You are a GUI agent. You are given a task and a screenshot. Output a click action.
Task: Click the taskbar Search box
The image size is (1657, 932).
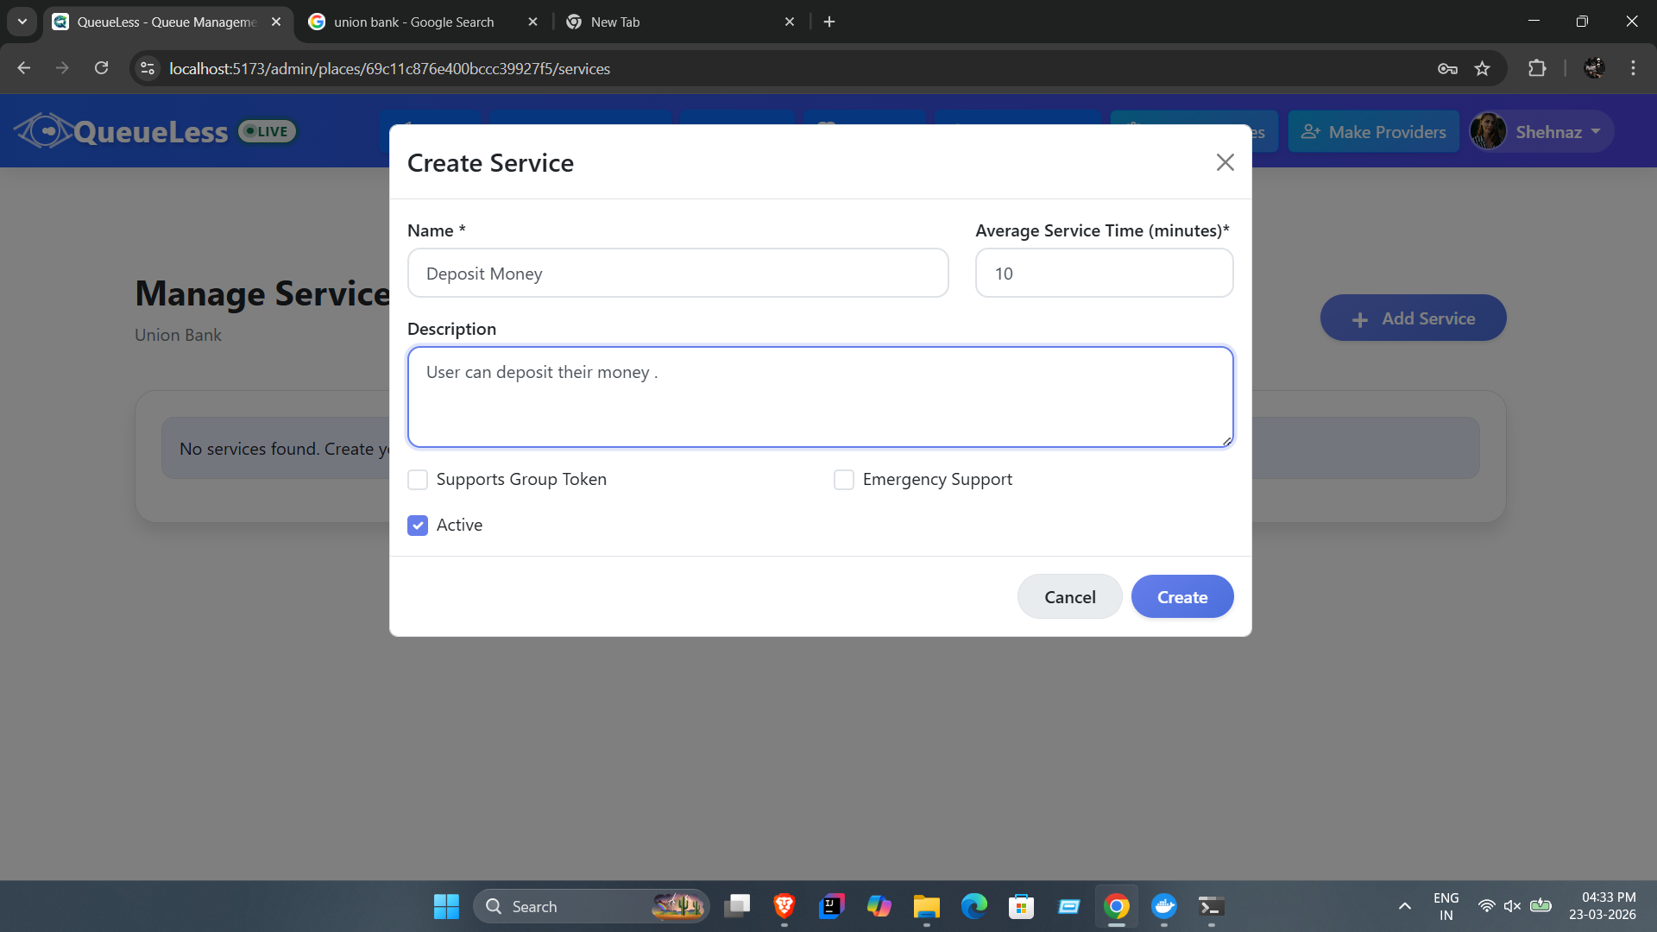[591, 906]
